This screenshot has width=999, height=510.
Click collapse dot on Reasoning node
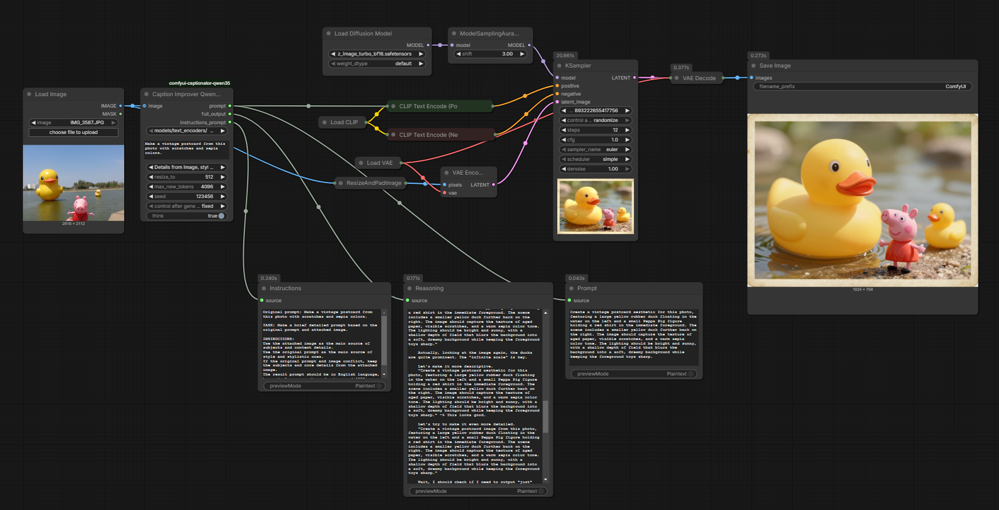click(410, 288)
